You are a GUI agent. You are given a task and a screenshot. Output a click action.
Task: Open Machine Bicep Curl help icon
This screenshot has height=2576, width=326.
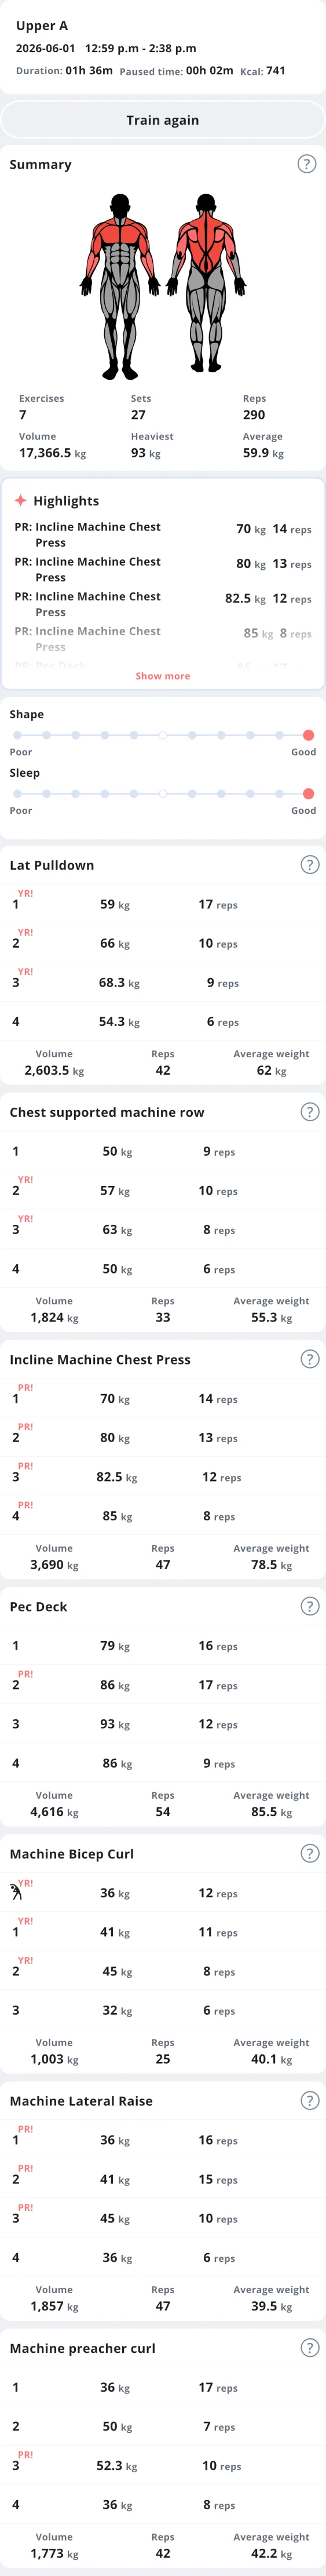tap(310, 1853)
